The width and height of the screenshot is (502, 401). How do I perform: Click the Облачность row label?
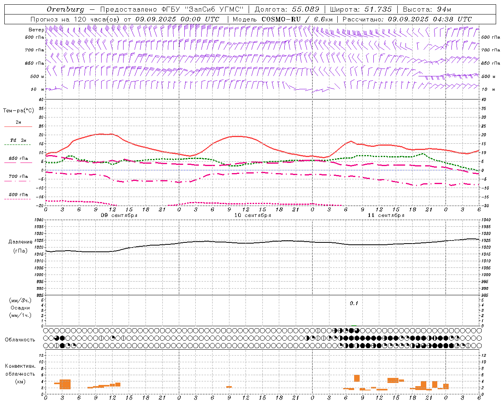tap(20, 340)
